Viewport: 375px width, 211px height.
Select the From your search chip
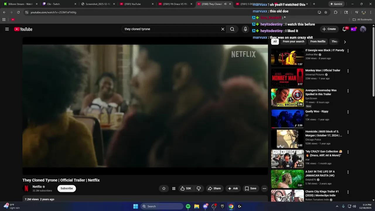293,42
